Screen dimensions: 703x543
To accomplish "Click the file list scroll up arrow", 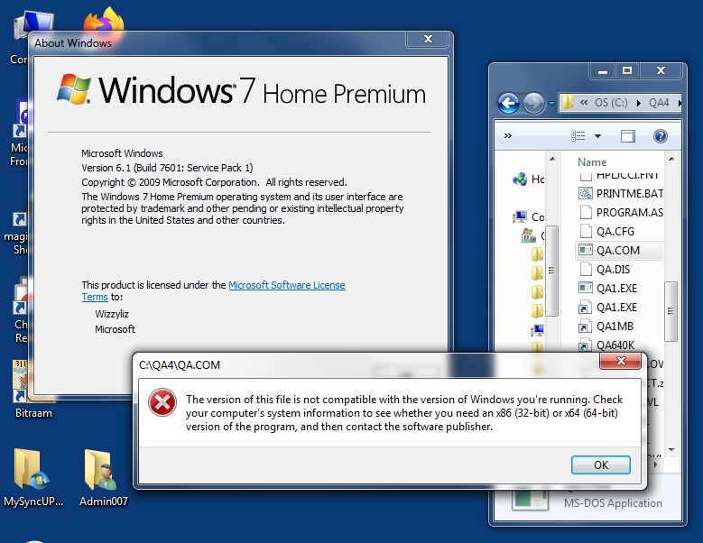I will [671, 159].
